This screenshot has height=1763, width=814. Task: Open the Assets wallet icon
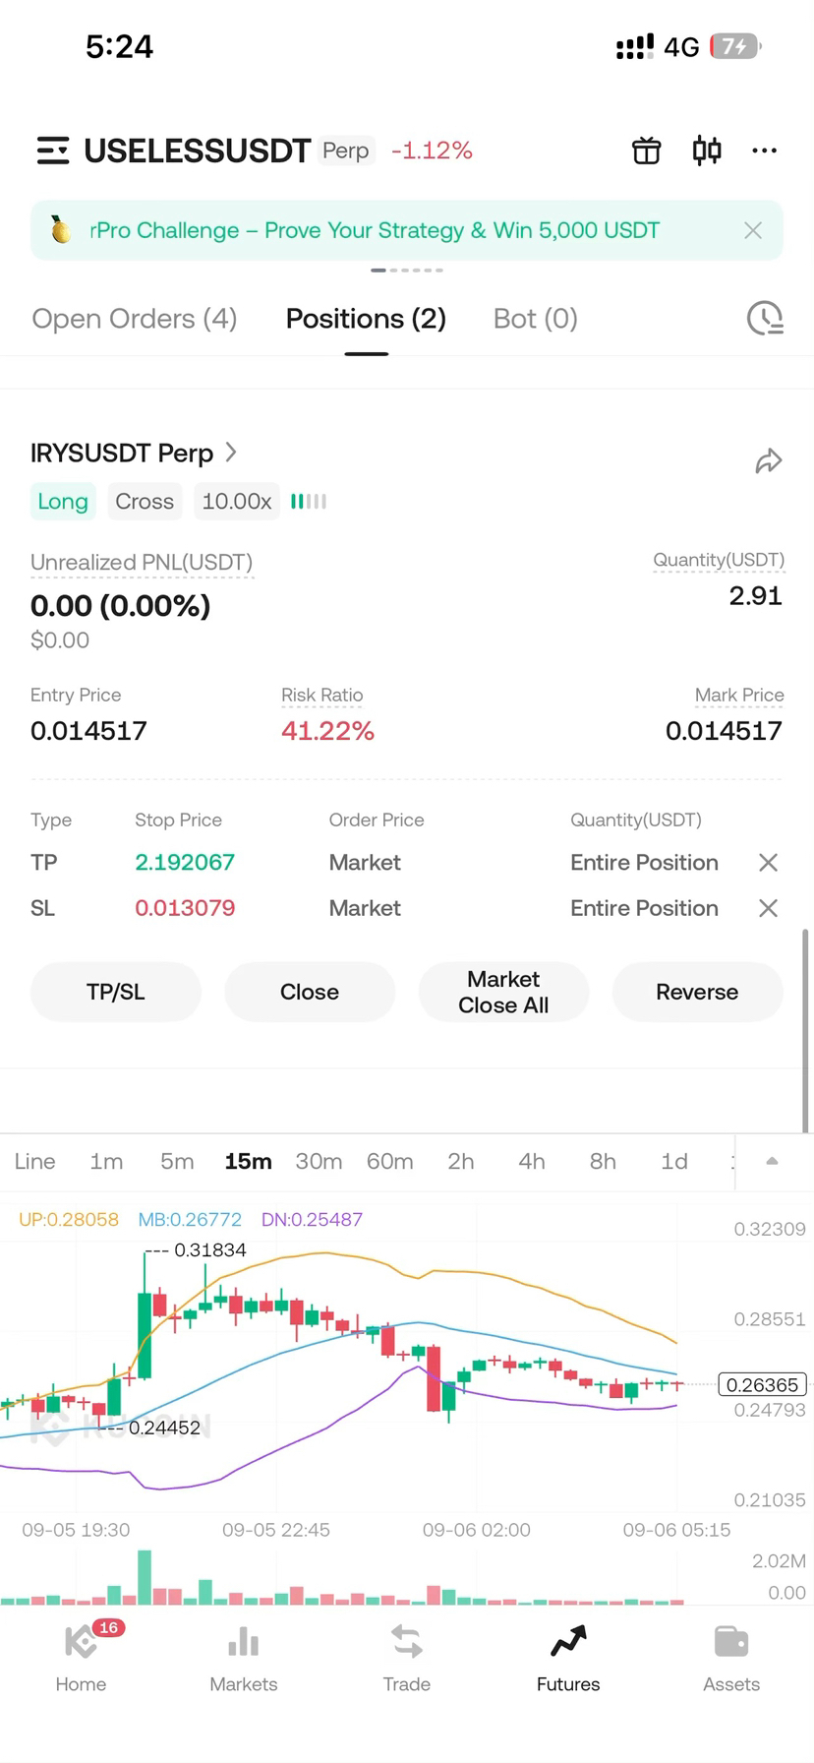point(730,1658)
